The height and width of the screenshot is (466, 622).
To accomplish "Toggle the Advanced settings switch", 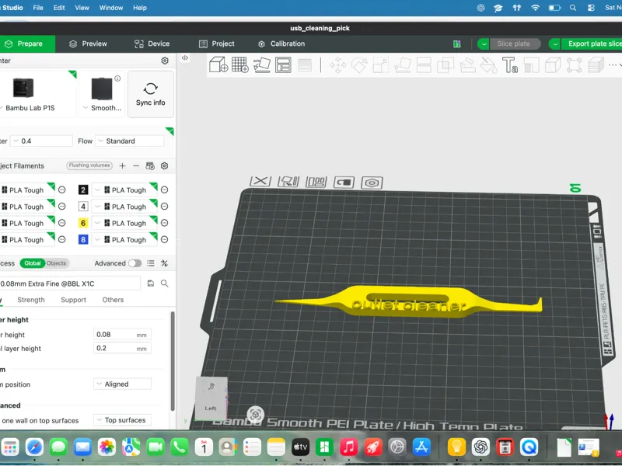I will tap(135, 263).
